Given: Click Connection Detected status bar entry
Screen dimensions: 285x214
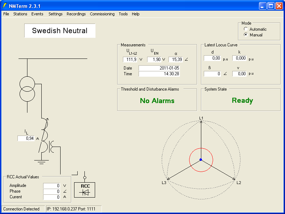Looking at the screenshot, I should [23, 209].
